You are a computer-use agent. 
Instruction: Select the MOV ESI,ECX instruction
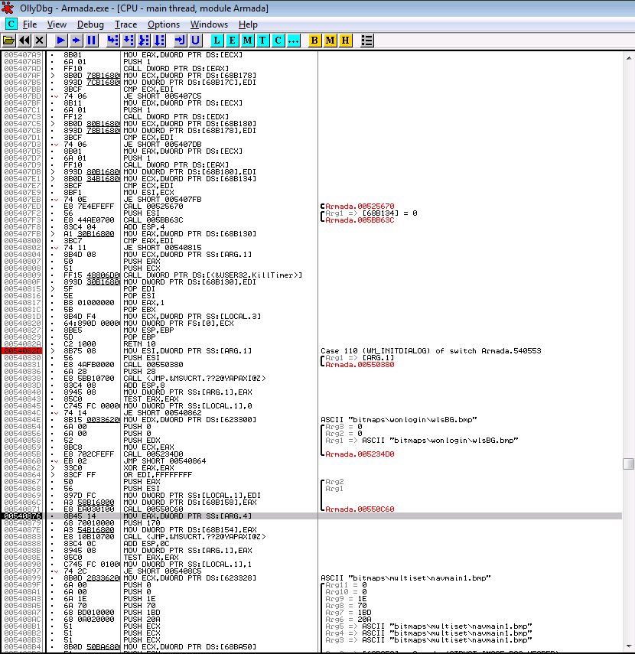148,193
